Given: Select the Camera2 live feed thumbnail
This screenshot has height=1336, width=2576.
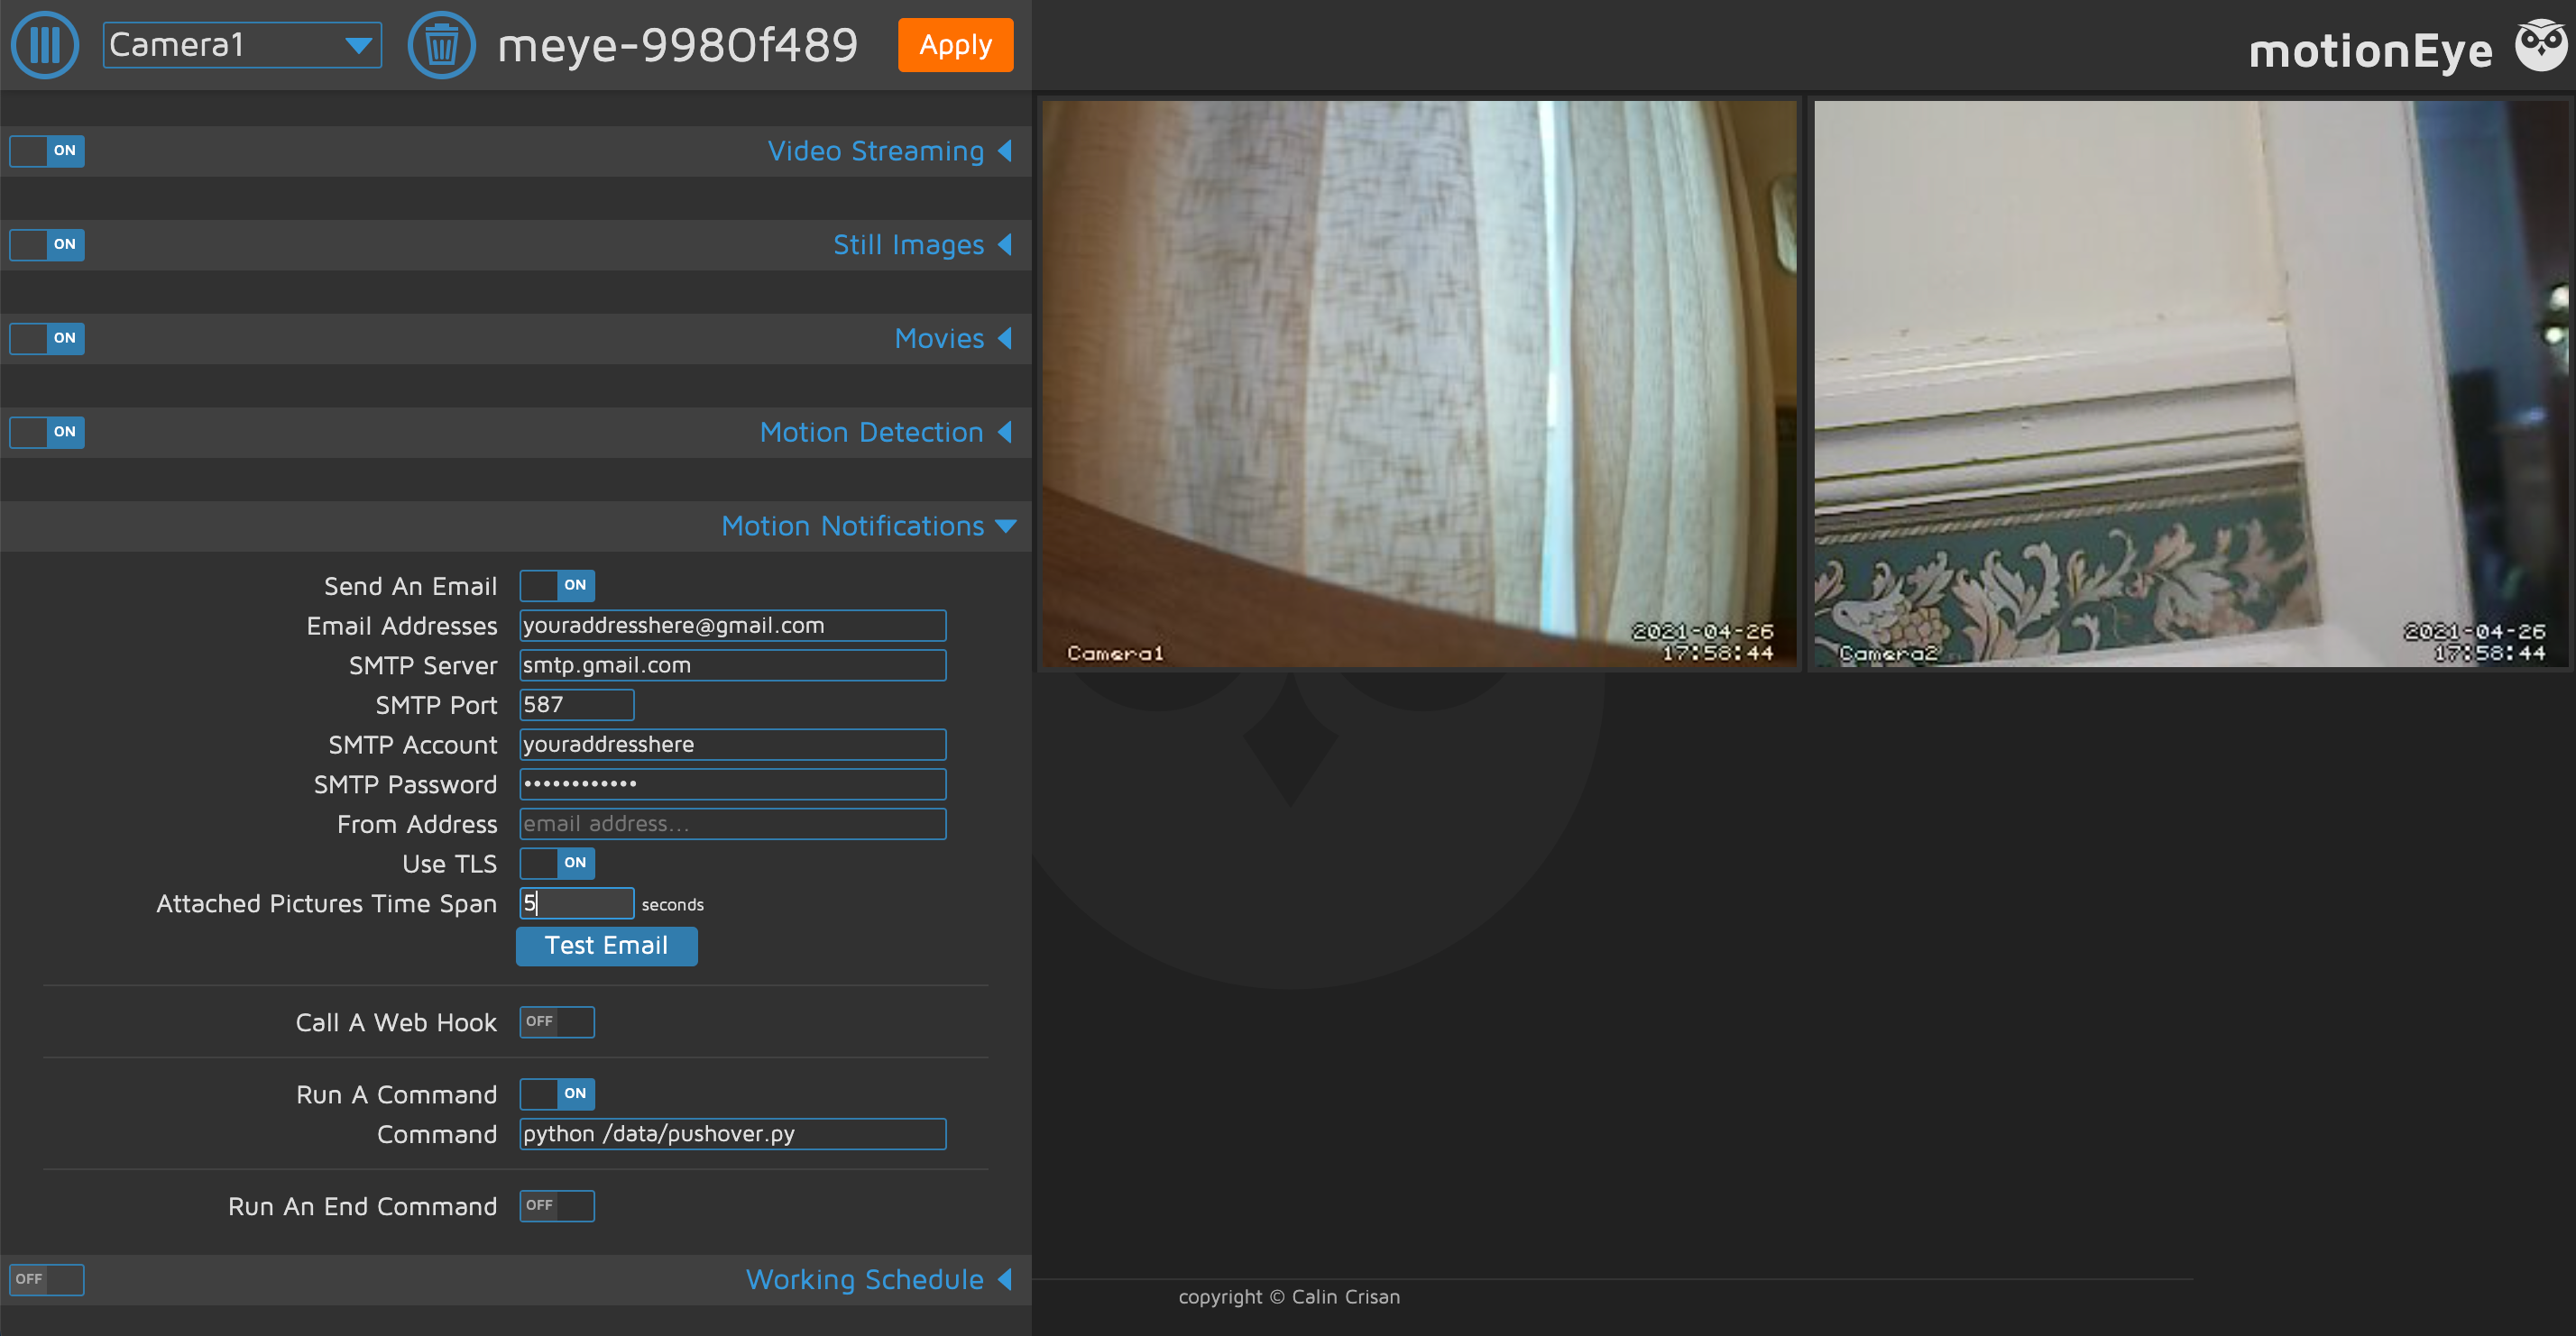Looking at the screenshot, I should tap(2193, 385).
